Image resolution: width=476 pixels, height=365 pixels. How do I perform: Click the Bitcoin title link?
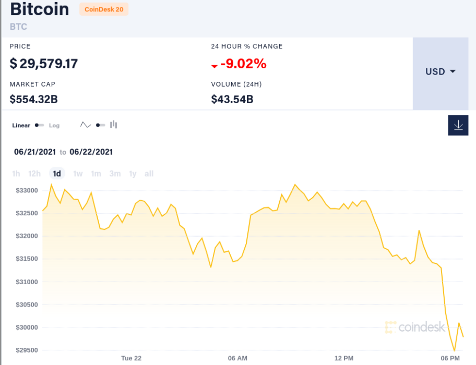point(39,9)
